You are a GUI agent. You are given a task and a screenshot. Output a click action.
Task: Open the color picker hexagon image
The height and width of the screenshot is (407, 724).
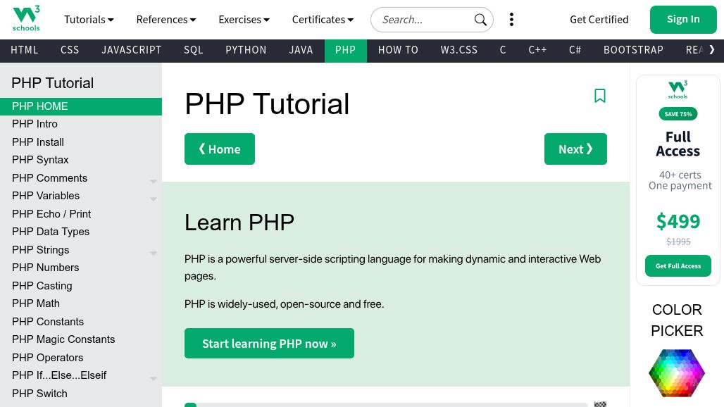(676, 372)
